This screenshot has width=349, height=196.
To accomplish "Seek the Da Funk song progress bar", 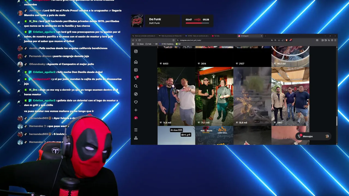I will point(197,23).
